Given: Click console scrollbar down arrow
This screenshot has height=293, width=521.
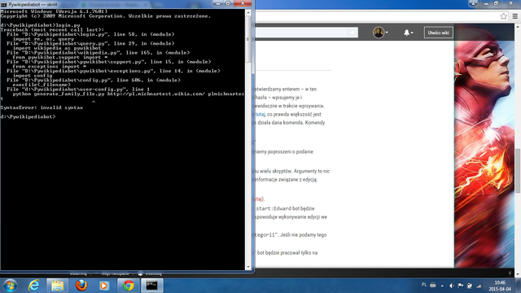Looking at the screenshot, I should [x=247, y=267].
